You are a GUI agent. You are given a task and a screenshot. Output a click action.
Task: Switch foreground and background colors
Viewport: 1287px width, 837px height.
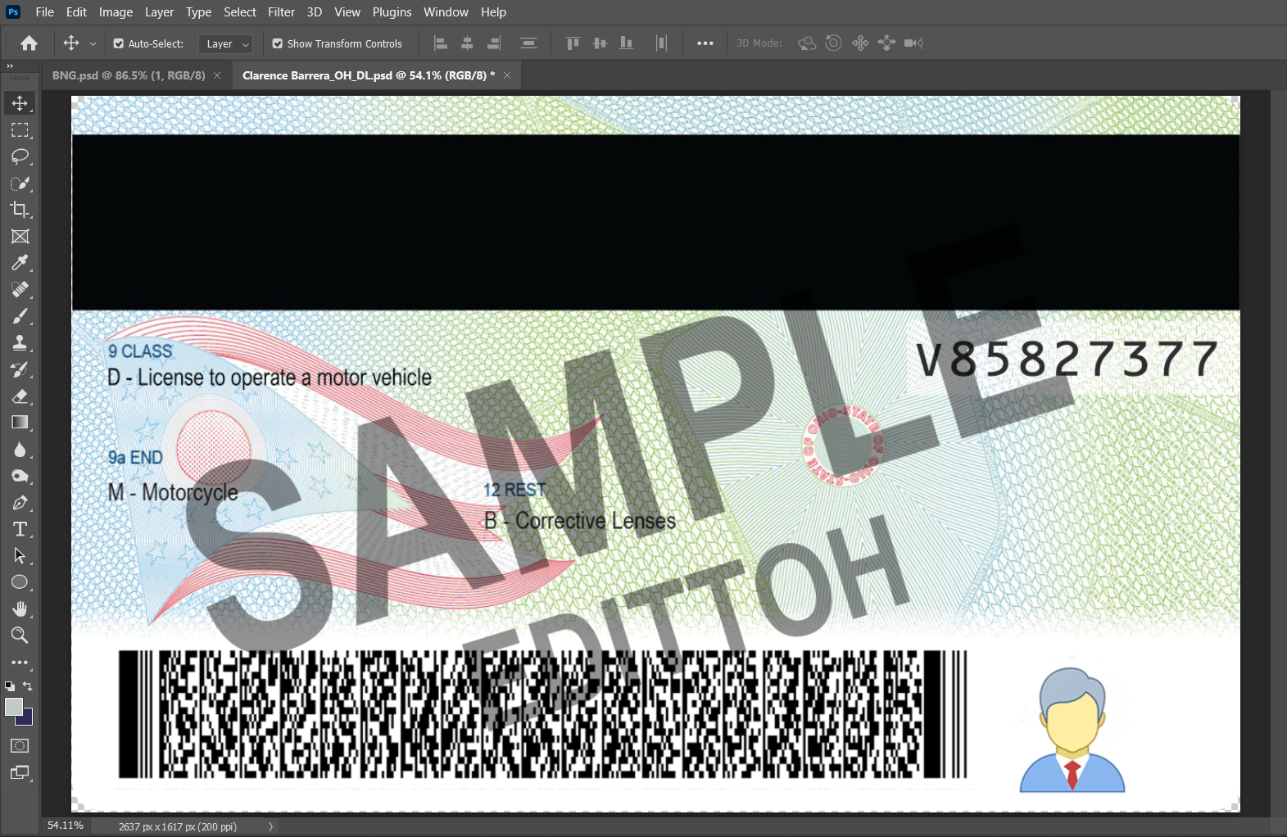(x=28, y=685)
